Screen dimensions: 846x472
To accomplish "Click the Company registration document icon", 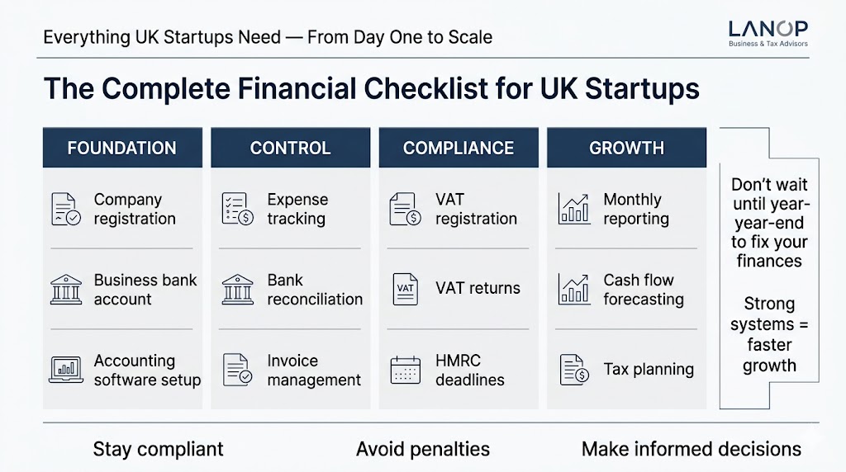I will point(66,210).
